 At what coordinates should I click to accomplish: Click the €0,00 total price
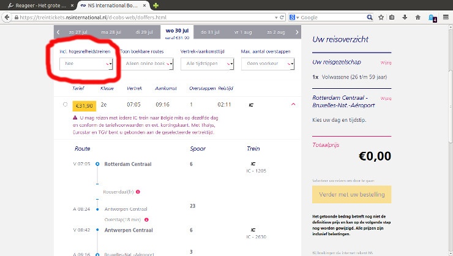pyautogui.click(x=375, y=156)
